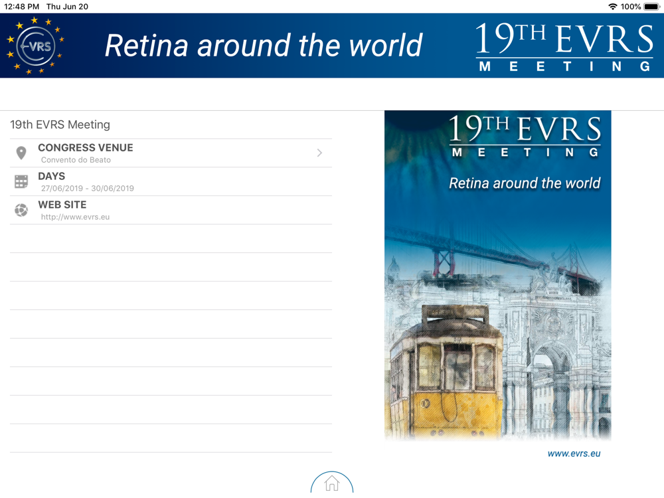Viewport: 664px width, 498px height.
Task: Click the location pin icon
Action: pos(21,153)
